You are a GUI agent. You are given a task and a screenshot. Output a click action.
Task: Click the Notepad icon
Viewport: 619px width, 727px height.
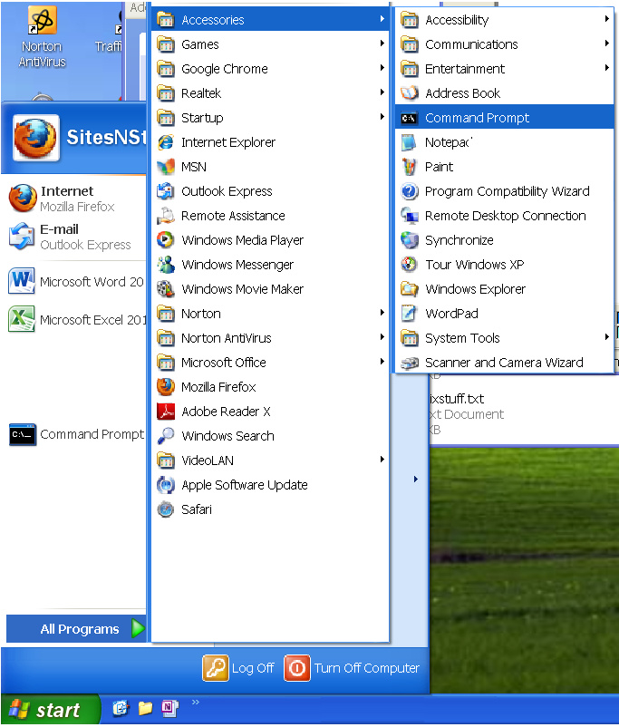click(x=409, y=142)
